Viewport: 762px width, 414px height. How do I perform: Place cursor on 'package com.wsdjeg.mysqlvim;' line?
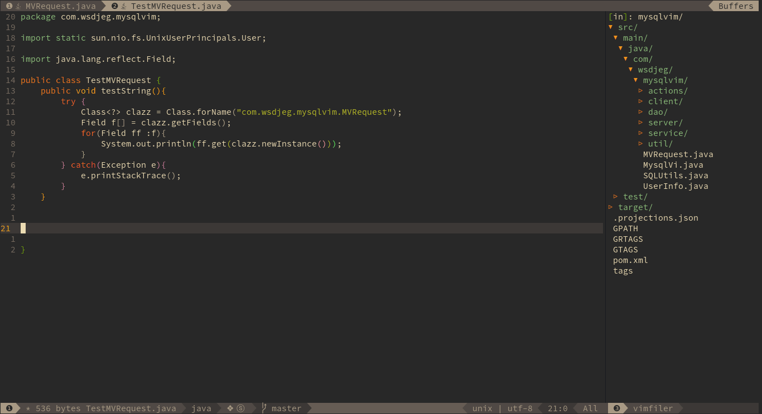(91, 17)
